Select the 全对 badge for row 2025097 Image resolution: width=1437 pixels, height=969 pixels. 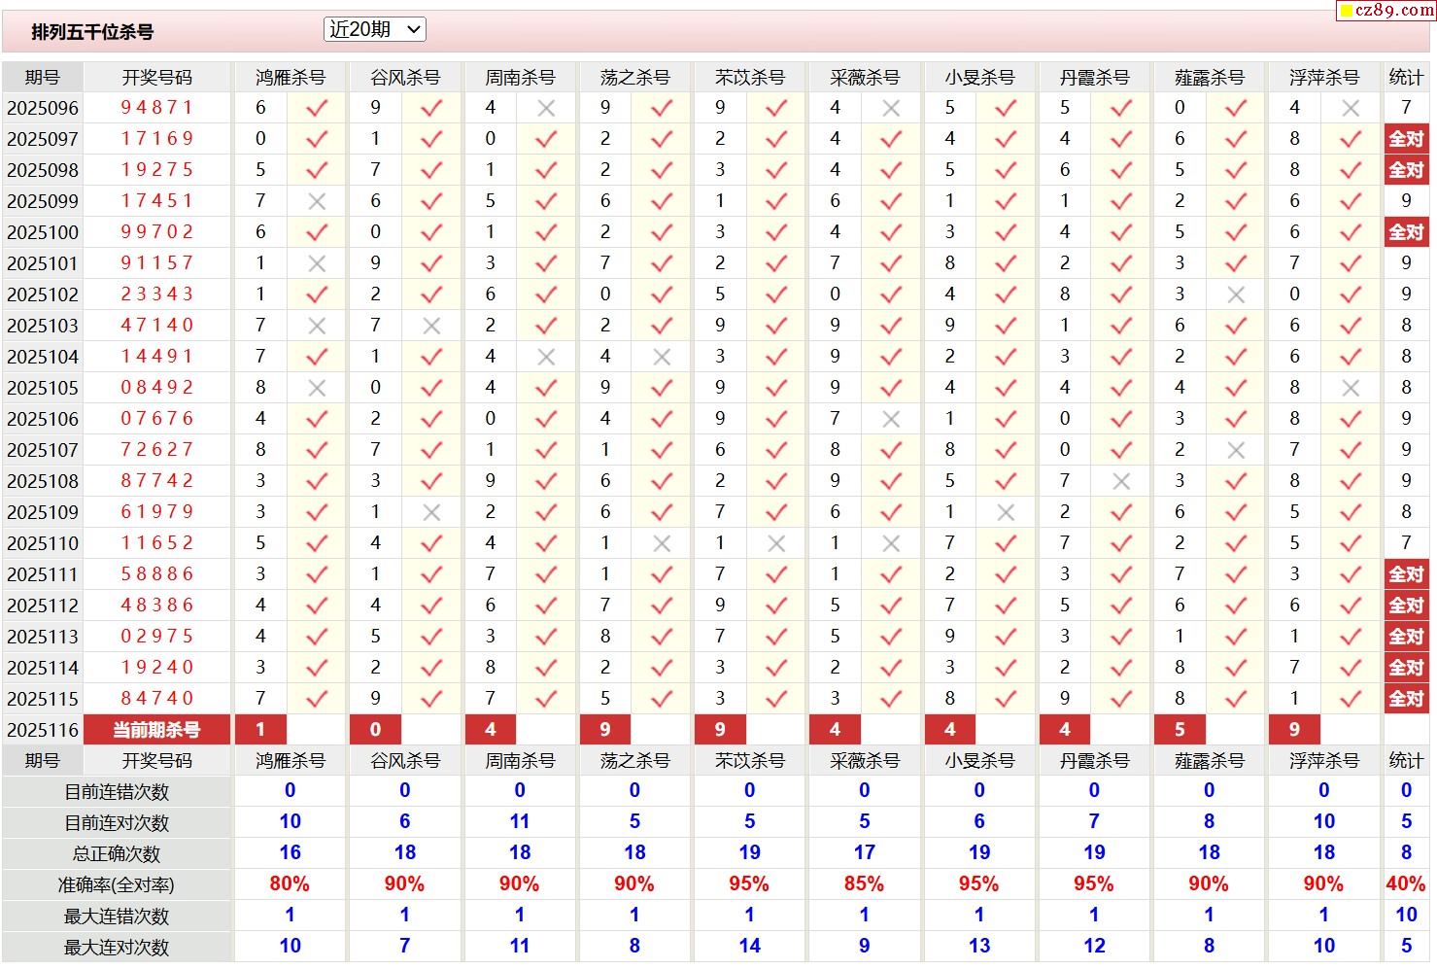1406,139
